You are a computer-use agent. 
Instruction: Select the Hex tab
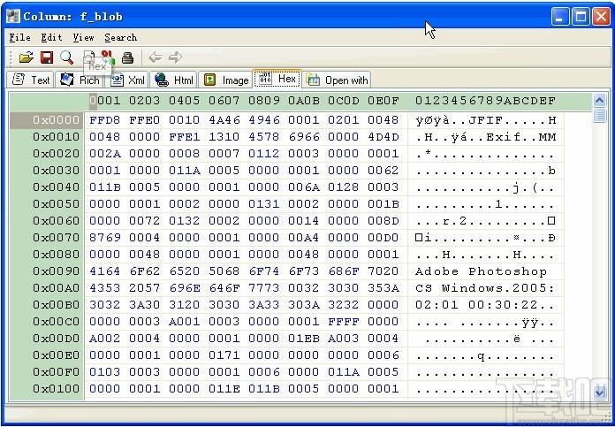coord(277,79)
